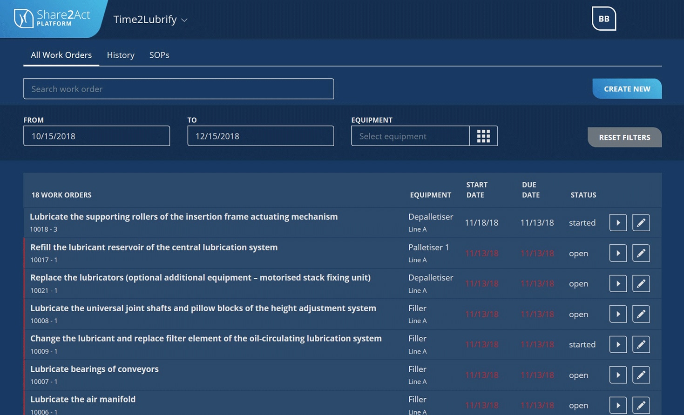
Task: Switch to the All Work Orders tab
Action: pyautogui.click(x=61, y=55)
